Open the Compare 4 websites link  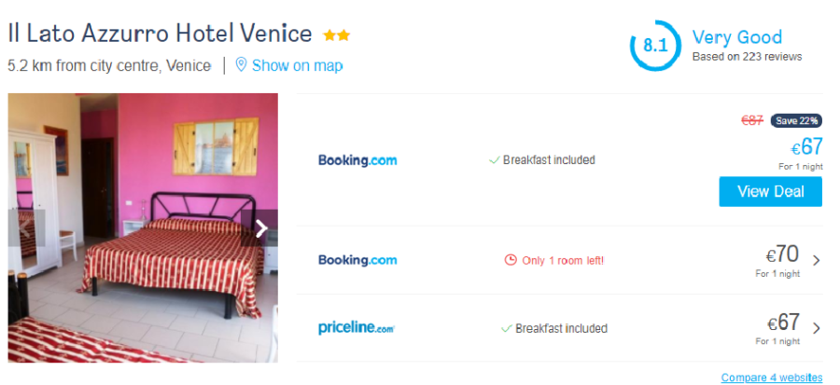[772, 378]
